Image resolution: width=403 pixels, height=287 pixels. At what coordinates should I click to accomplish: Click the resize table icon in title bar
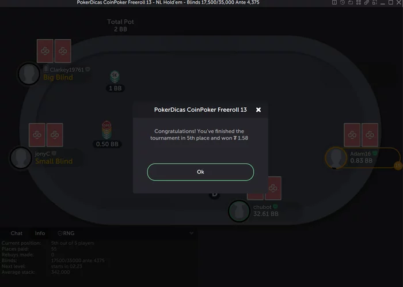point(374,2)
